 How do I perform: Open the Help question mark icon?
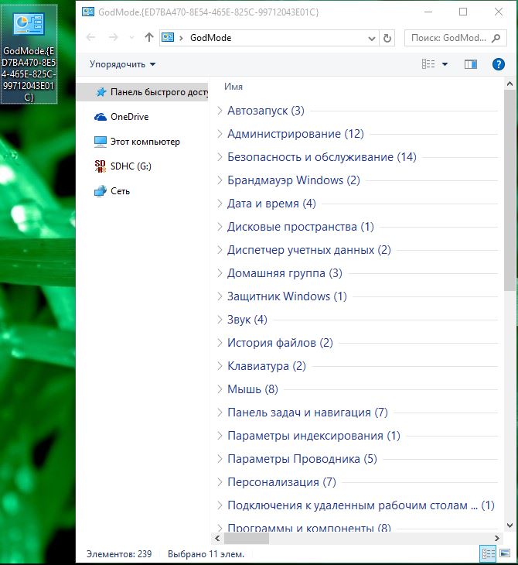(499, 64)
